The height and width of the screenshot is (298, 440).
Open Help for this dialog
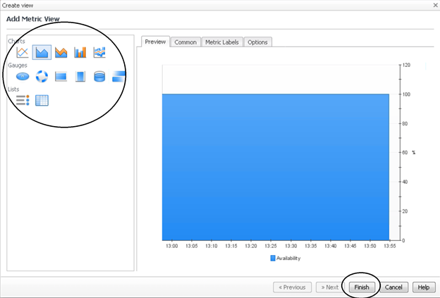tap(422, 287)
